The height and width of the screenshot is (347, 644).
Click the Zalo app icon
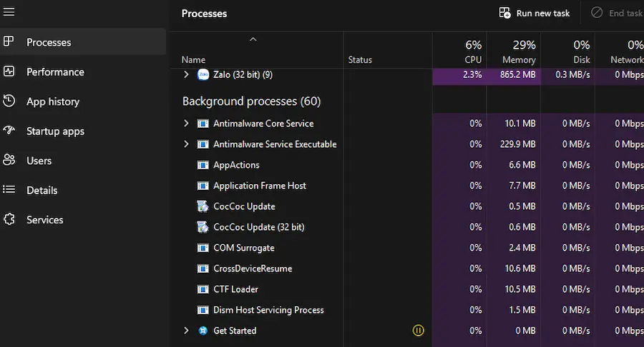[203, 74]
